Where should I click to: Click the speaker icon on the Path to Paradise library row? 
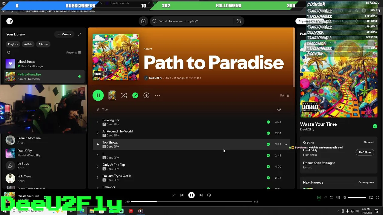point(80,76)
